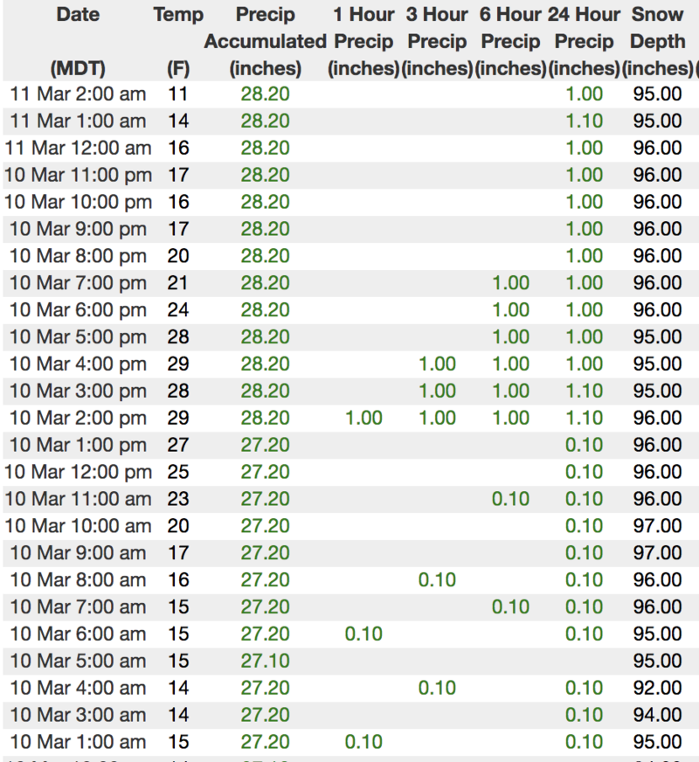
Task: Click the 1 Hour Precip column header
Action: point(363,41)
